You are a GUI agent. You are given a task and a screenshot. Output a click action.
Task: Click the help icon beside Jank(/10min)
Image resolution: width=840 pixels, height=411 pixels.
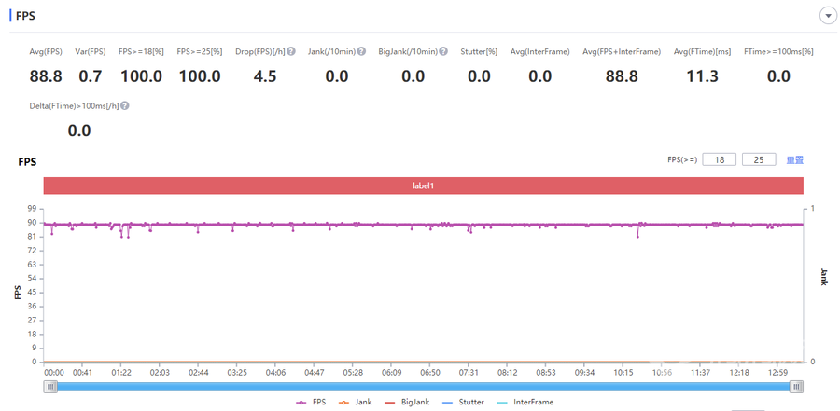pyautogui.click(x=361, y=52)
